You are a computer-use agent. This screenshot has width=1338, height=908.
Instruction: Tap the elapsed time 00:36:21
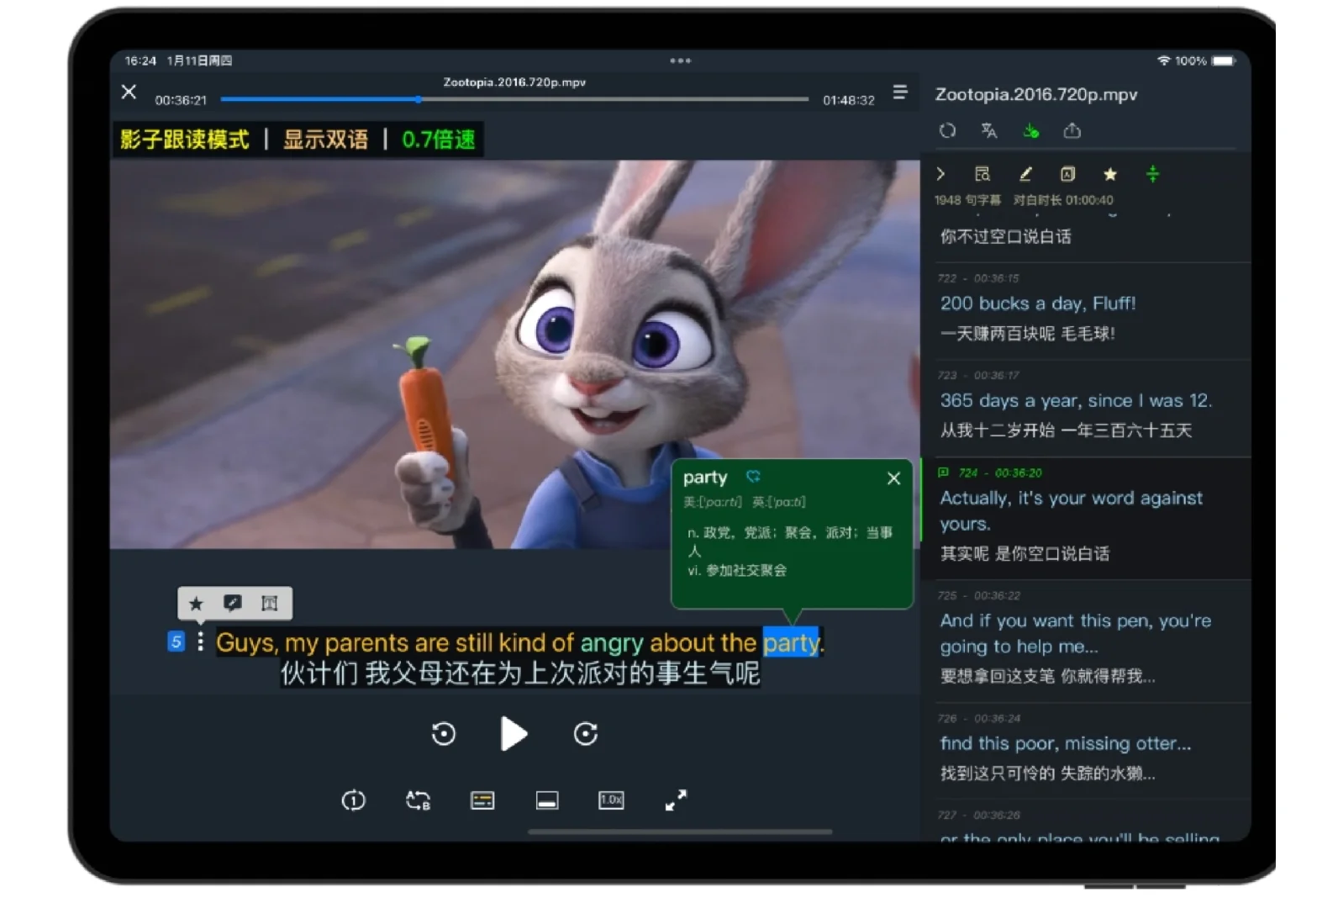(181, 100)
